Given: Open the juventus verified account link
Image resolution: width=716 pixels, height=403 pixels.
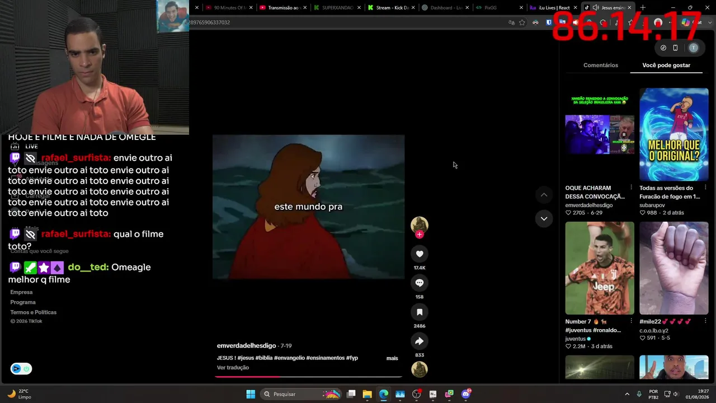Looking at the screenshot, I should pyautogui.click(x=578, y=339).
